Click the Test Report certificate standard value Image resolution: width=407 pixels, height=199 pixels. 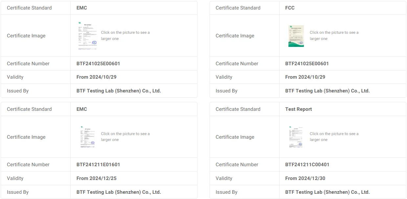tap(299, 109)
